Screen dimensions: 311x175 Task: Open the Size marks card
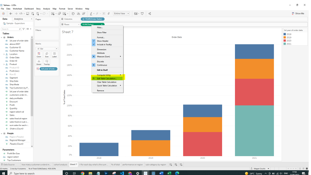47,55
